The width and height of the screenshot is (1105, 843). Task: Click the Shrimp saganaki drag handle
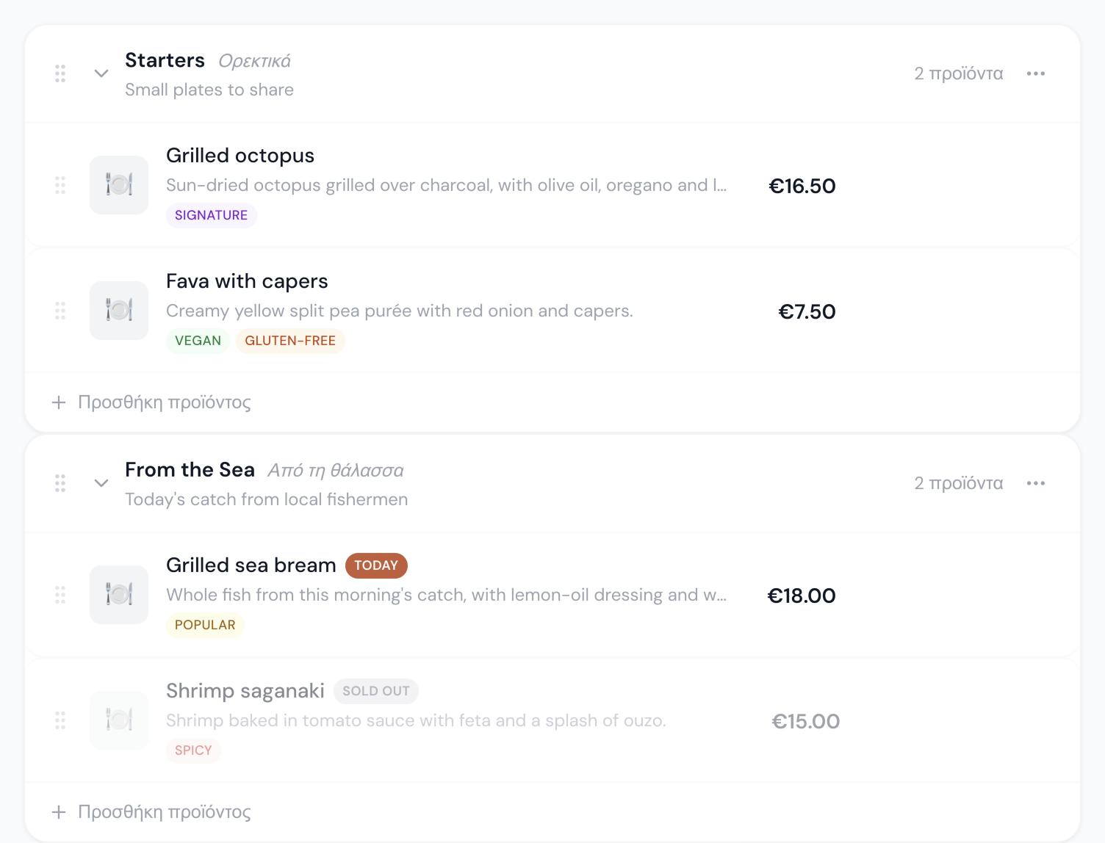(60, 720)
